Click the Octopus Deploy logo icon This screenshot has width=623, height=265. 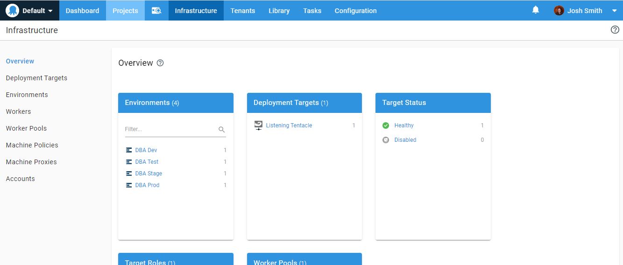[x=13, y=10]
